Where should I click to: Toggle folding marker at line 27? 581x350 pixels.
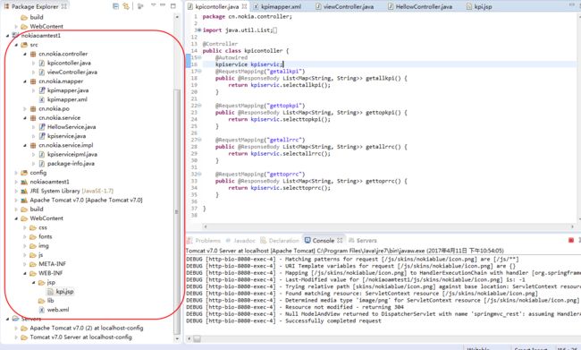coord(199,140)
